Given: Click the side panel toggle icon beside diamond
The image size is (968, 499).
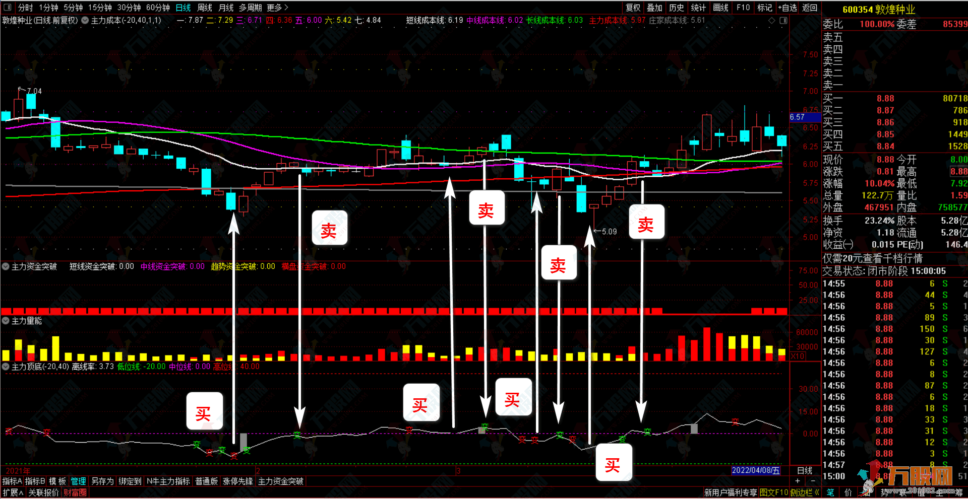Looking at the screenshot, I should [x=783, y=21].
